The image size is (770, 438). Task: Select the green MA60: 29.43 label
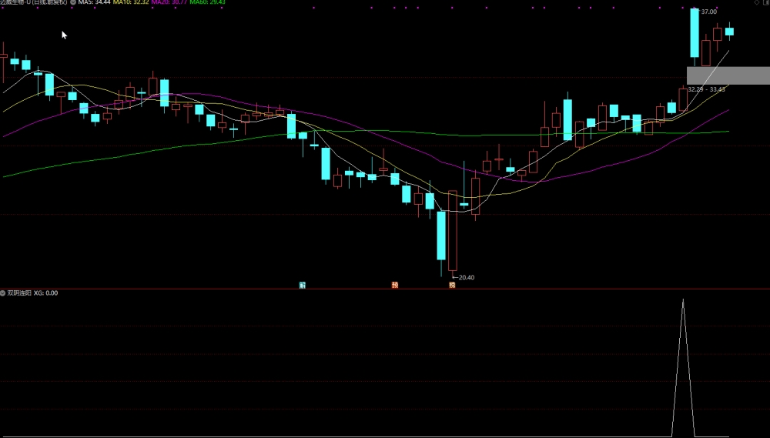point(207,2)
